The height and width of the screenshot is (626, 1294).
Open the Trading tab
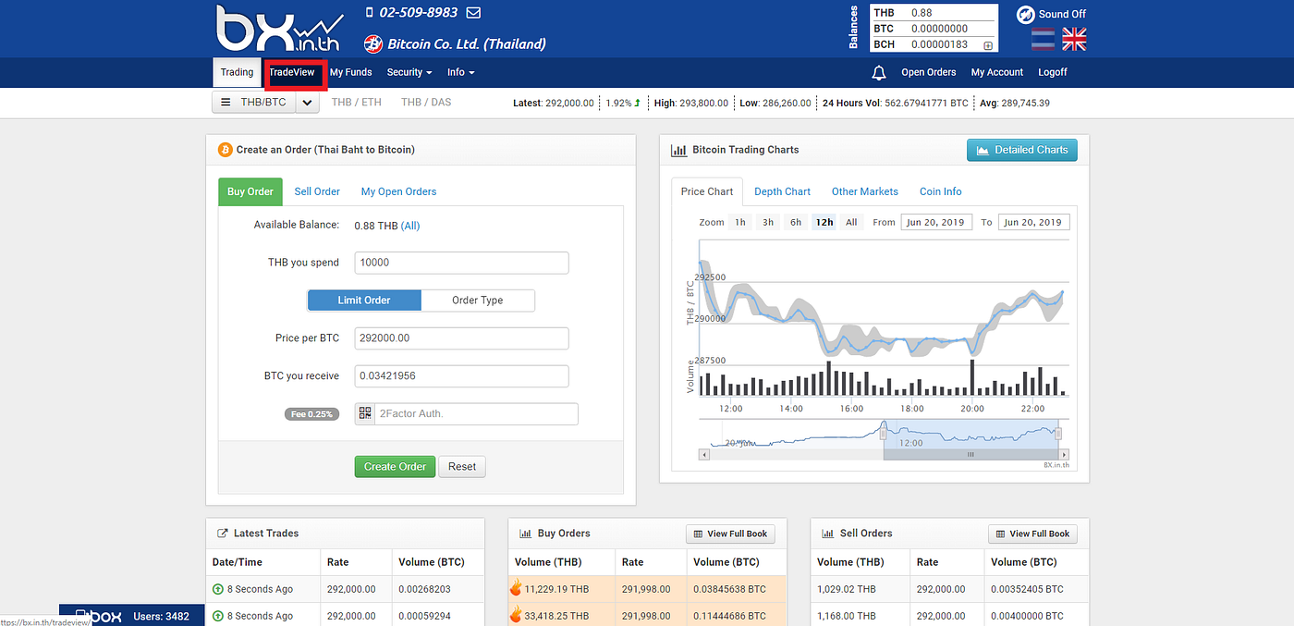(237, 72)
